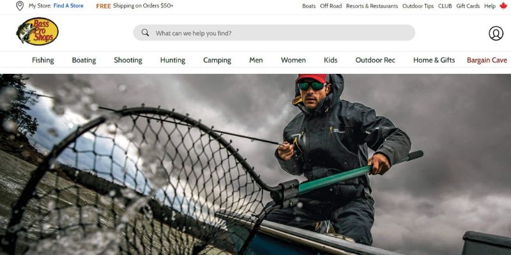The height and width of the screenshot is (255, 511).
Task: Follow the Resorts & Restaurants link
Action: point(372,6)
